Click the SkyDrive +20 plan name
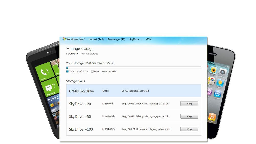 pyautogui.click(x=80, y=104)
